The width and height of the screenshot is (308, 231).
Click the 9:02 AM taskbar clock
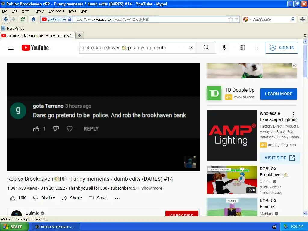click(x=297, y=226)
